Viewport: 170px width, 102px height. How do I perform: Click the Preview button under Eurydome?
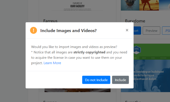(151, 31)
